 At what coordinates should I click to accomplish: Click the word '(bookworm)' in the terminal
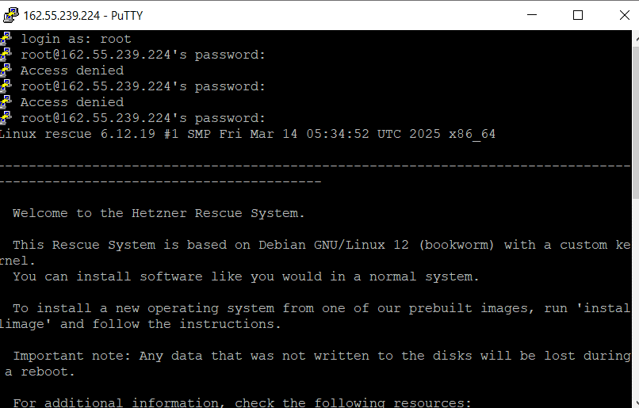click(457, 245)
